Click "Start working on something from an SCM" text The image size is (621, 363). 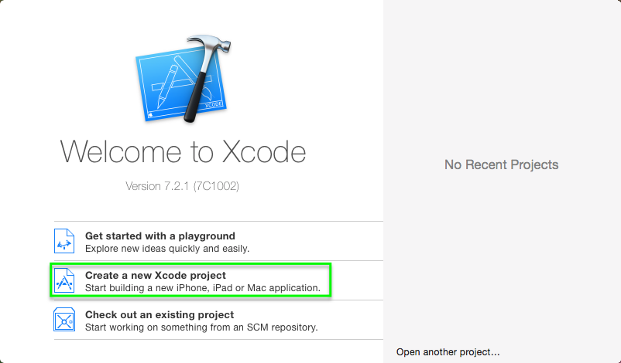pyautogui.click(x=201, y=327)
